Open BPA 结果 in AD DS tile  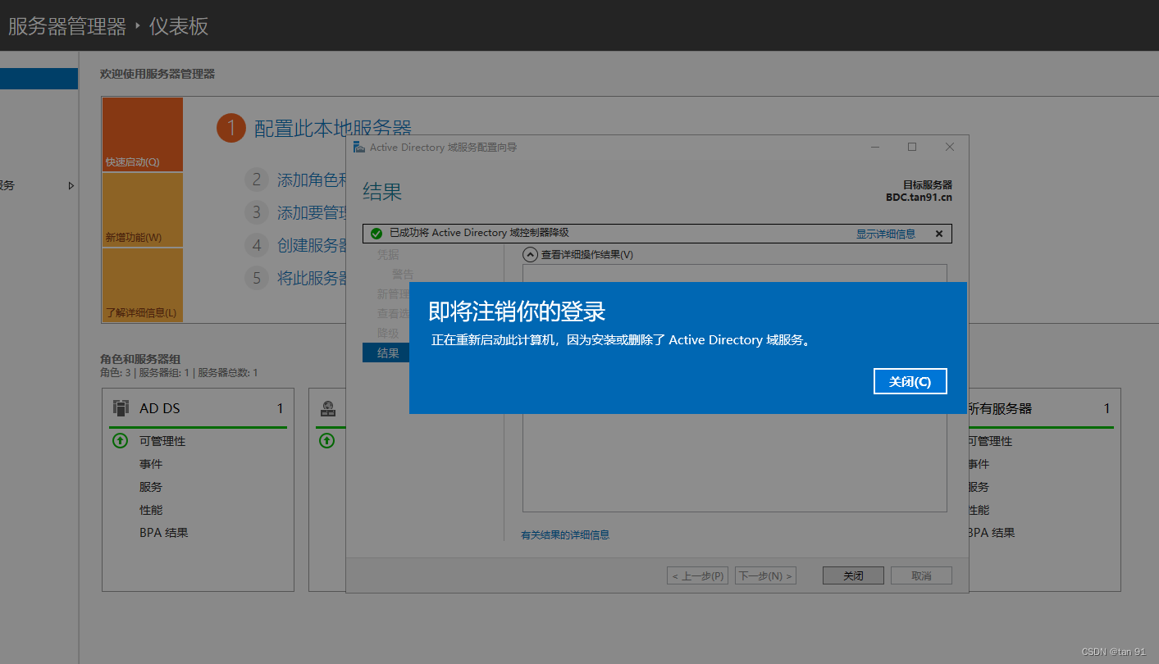tap(164, 533)
